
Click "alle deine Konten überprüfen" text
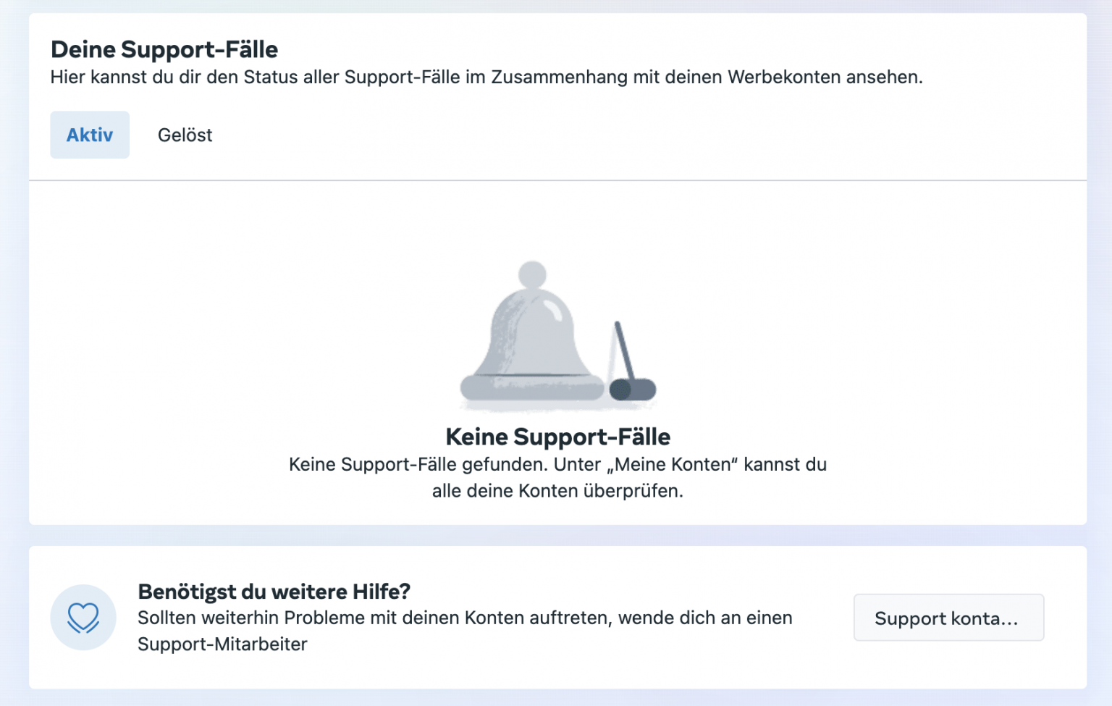(557, 491)
